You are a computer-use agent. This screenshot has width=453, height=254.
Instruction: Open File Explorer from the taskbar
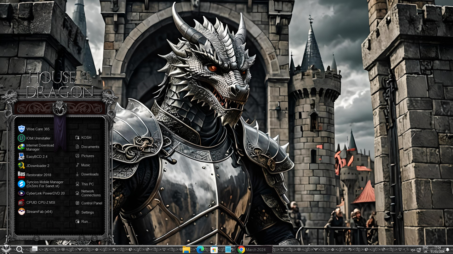pyautogui.click(x=187, y=250)
